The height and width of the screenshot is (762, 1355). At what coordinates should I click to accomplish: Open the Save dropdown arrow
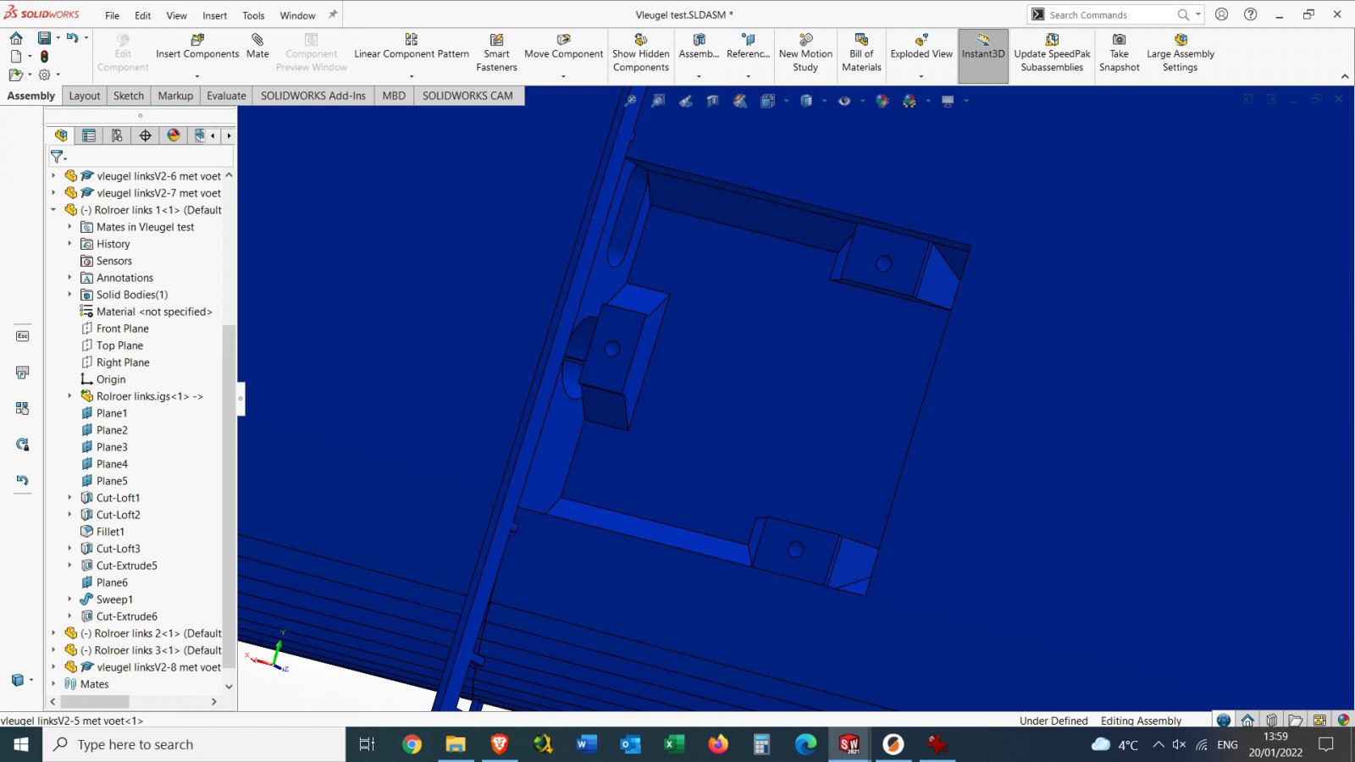pyautogui.click(x=58, y=38)
